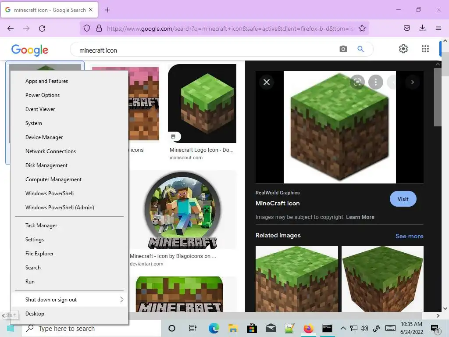This screenshot has width=449, height=337.
Task: Open the notification center icon
Action: point(435,329)
